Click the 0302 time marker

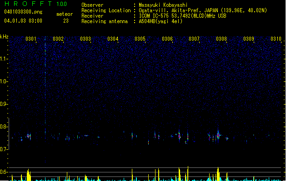[58, 39]
